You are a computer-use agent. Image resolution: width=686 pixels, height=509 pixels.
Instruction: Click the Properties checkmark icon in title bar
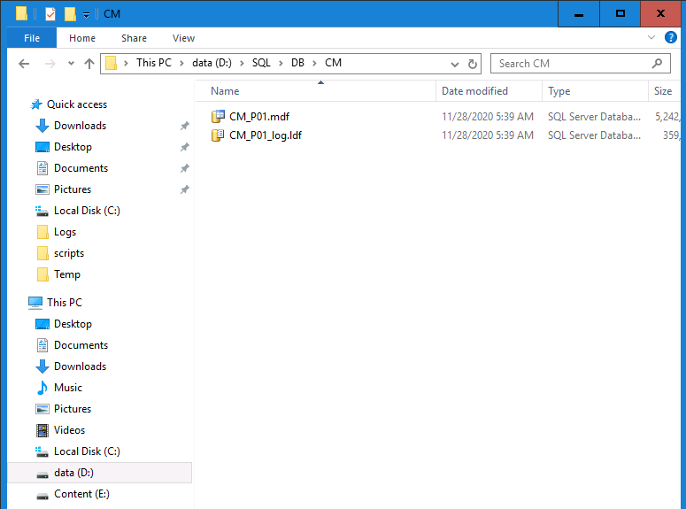coord(50,14)
